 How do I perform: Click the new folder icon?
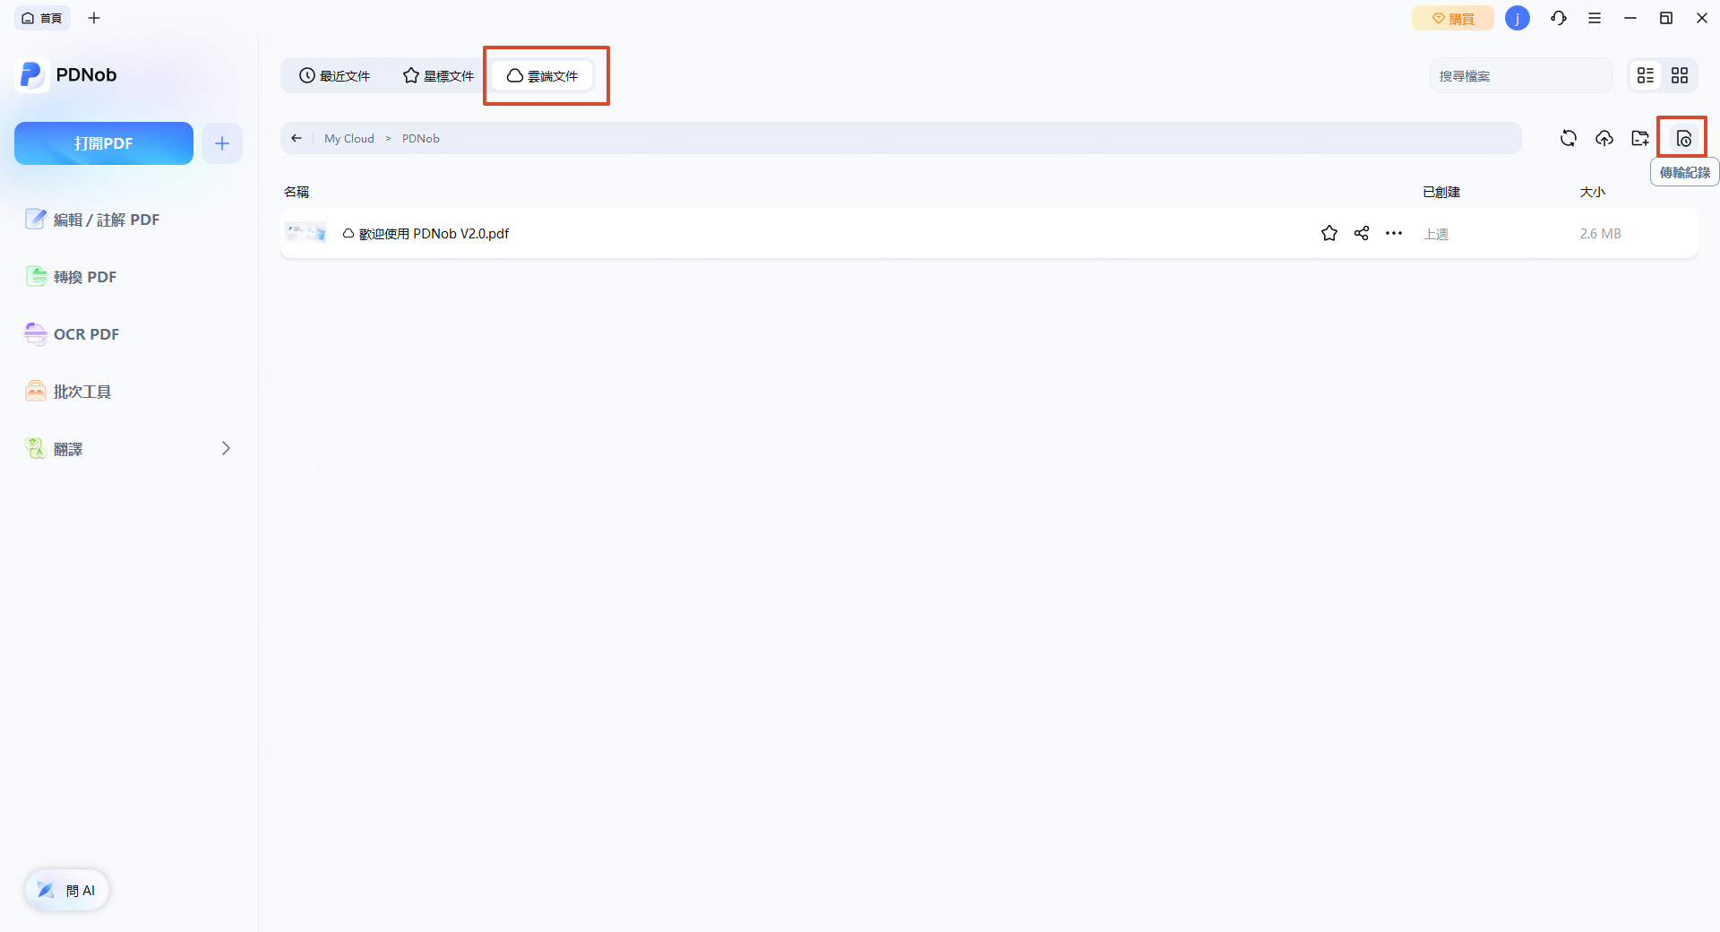pos(1640,138)
